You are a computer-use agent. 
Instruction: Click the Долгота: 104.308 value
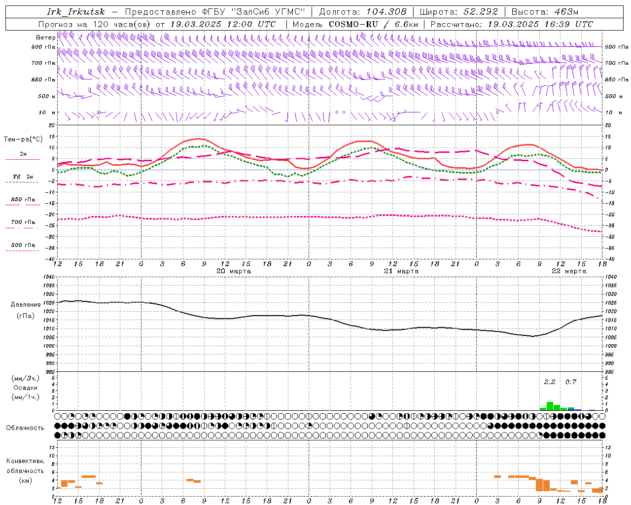point(363,12)
